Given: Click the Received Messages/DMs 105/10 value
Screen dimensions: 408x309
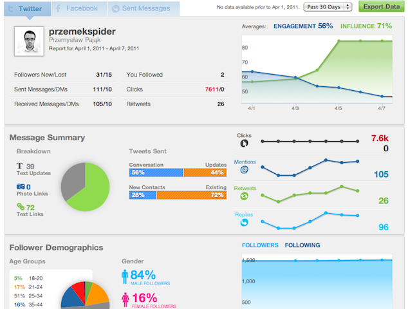Looking at the screenshot, I should pyautogui.click(x=102, y=104).
